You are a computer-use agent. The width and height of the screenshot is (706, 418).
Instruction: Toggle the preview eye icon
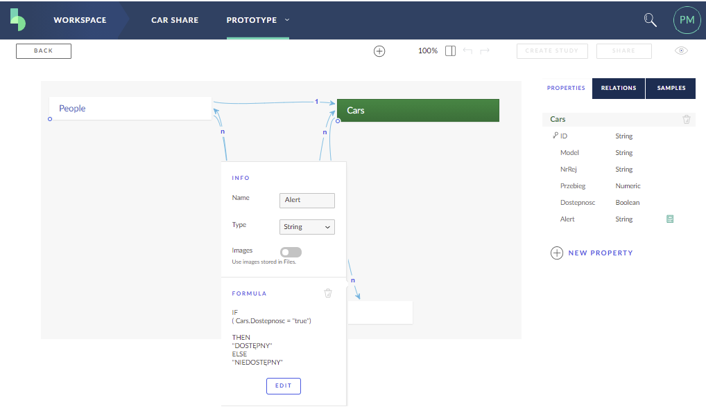pyautogui.click(x=682, y=51)
